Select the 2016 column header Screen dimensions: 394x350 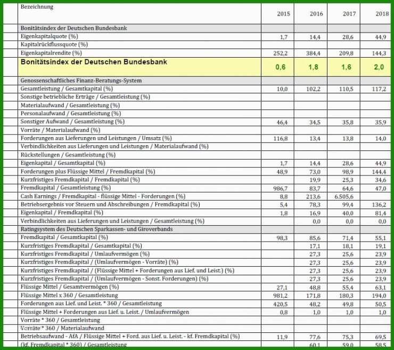point(316,14)
